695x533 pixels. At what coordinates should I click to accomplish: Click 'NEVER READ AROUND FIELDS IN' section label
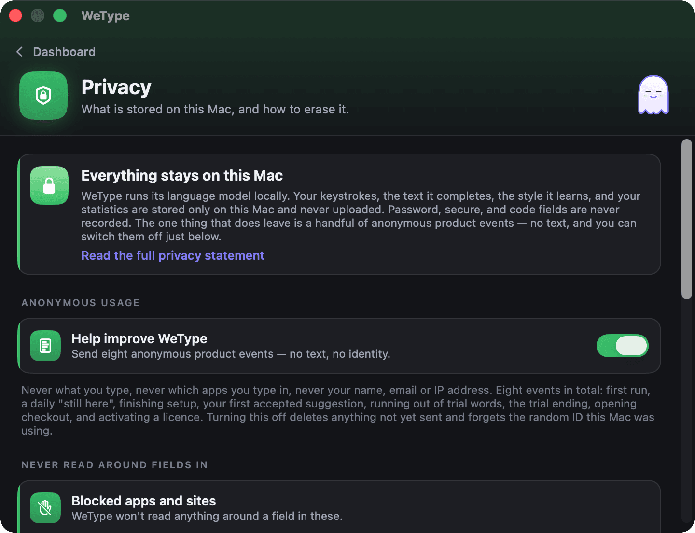(114, 465)
